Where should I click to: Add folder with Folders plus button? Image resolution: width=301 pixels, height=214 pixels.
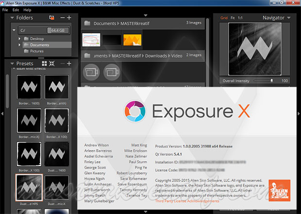pos(69,17)
